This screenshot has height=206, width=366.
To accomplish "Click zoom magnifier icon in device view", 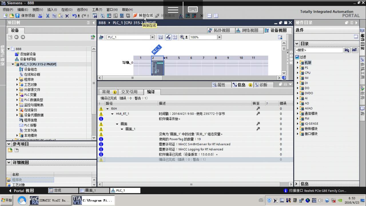I will click(182, 37).
